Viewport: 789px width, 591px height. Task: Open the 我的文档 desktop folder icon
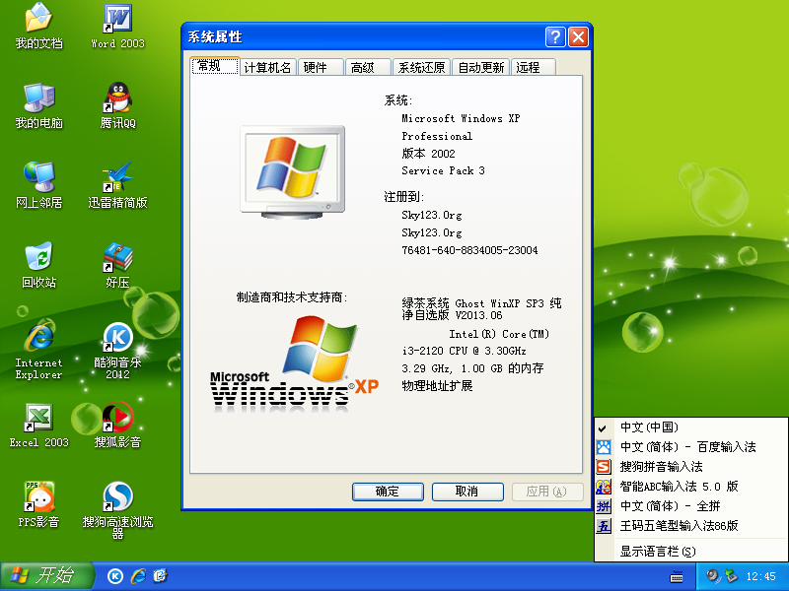38,27
